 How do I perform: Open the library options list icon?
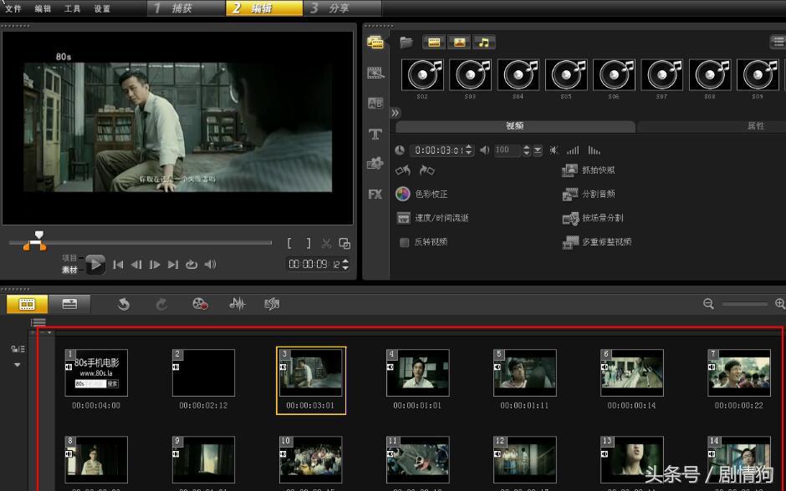(x=778, y=42)
